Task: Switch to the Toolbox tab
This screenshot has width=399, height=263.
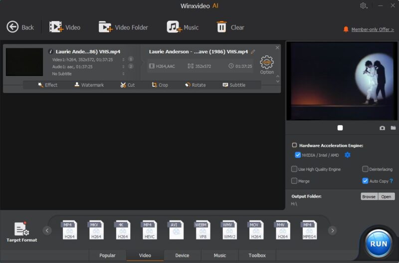Action: pos(257,256)
